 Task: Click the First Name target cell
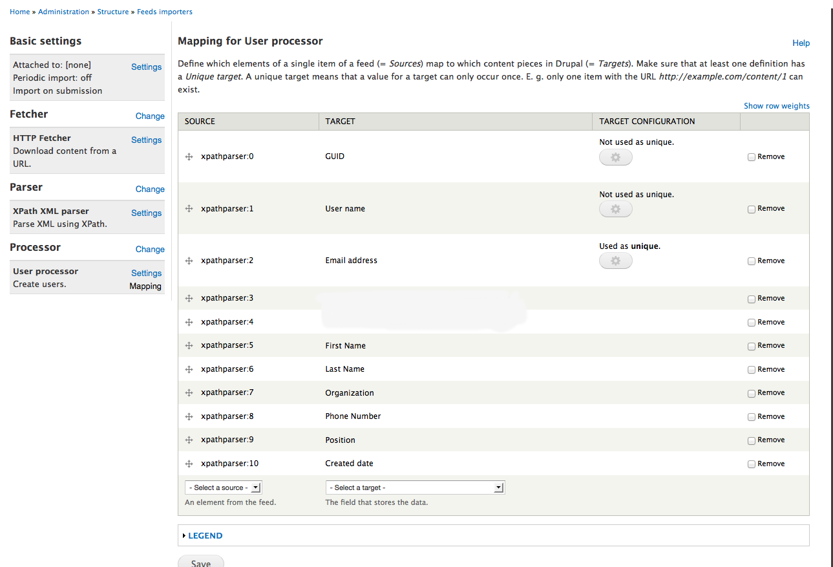[x=345, y=345]
